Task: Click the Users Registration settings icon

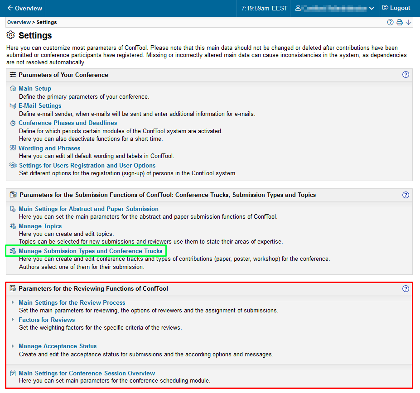Action: click(13, 165)
